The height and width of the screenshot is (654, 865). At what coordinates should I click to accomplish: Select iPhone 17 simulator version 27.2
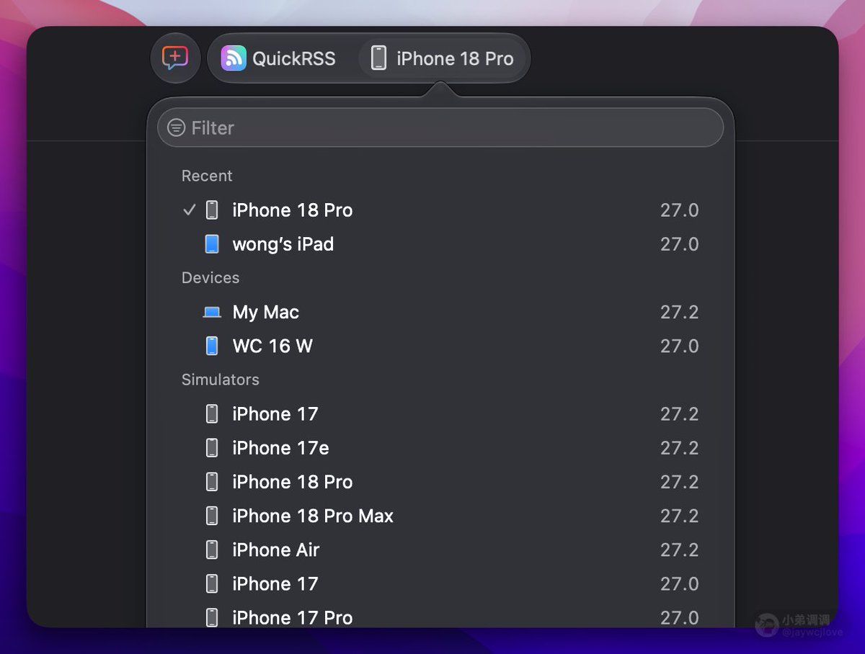click(x=440, y=413)
